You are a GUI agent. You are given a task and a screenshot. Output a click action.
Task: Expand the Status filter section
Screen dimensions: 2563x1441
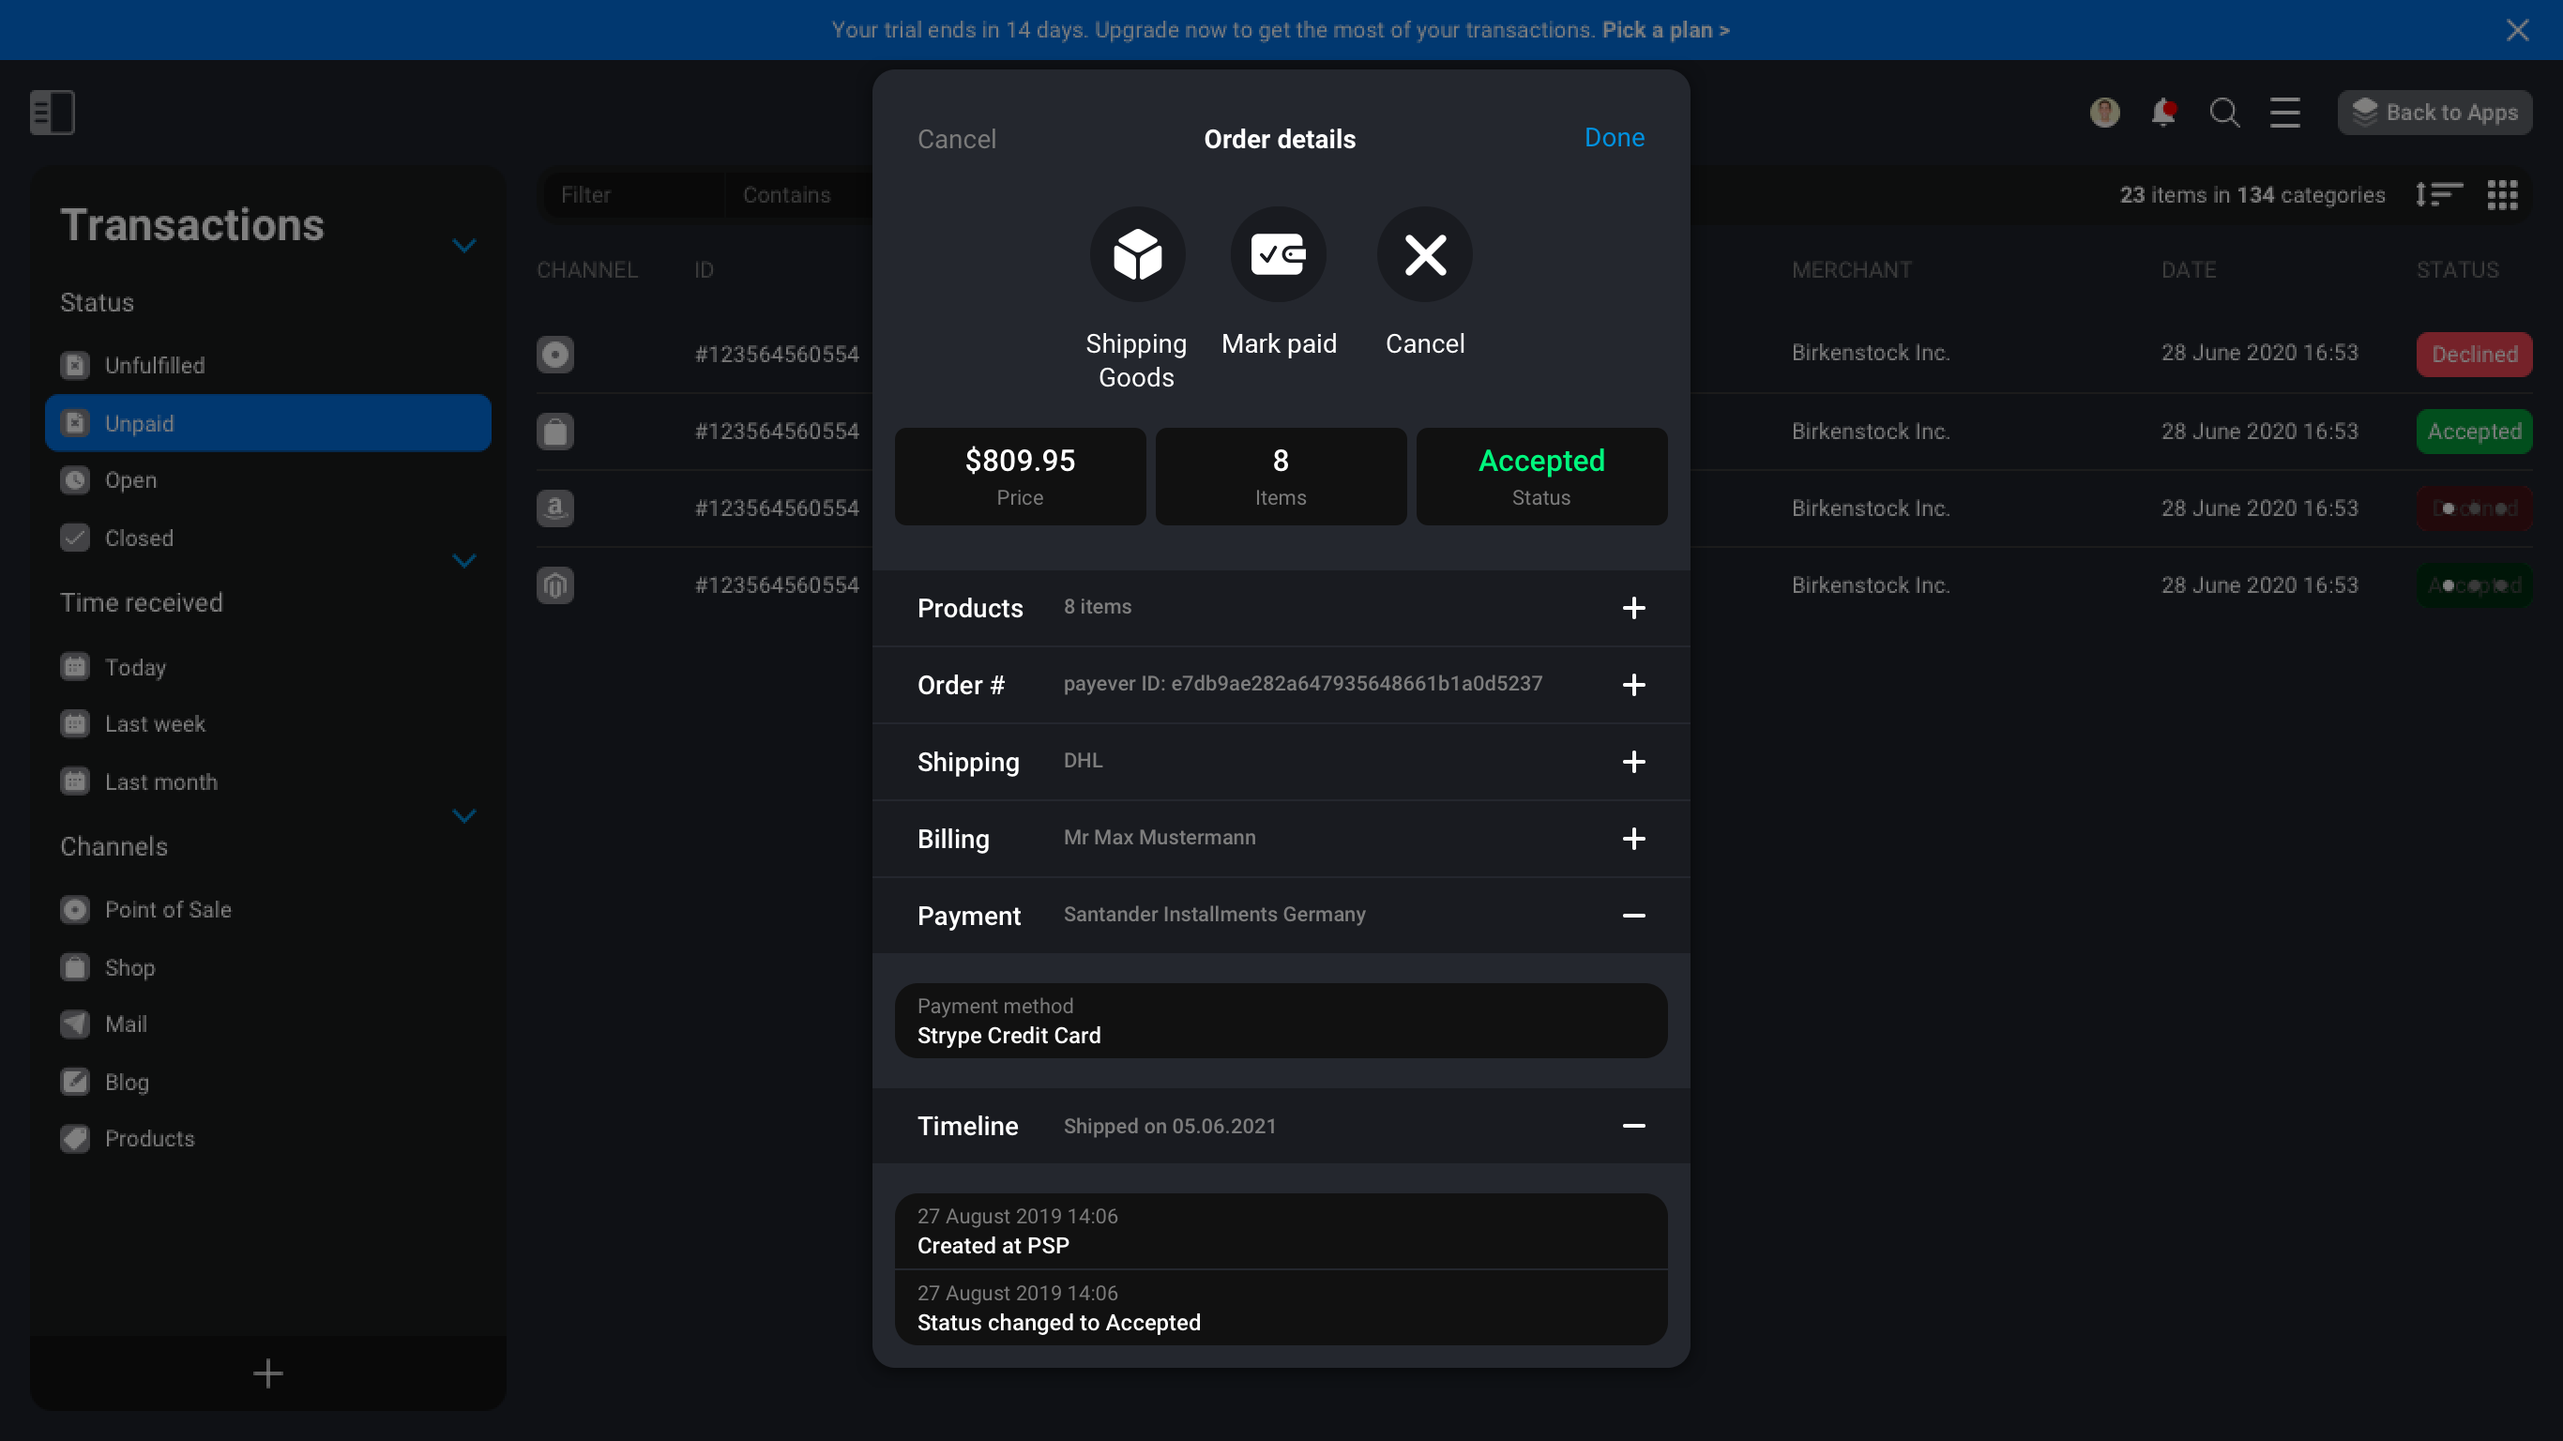pos(463,561)
